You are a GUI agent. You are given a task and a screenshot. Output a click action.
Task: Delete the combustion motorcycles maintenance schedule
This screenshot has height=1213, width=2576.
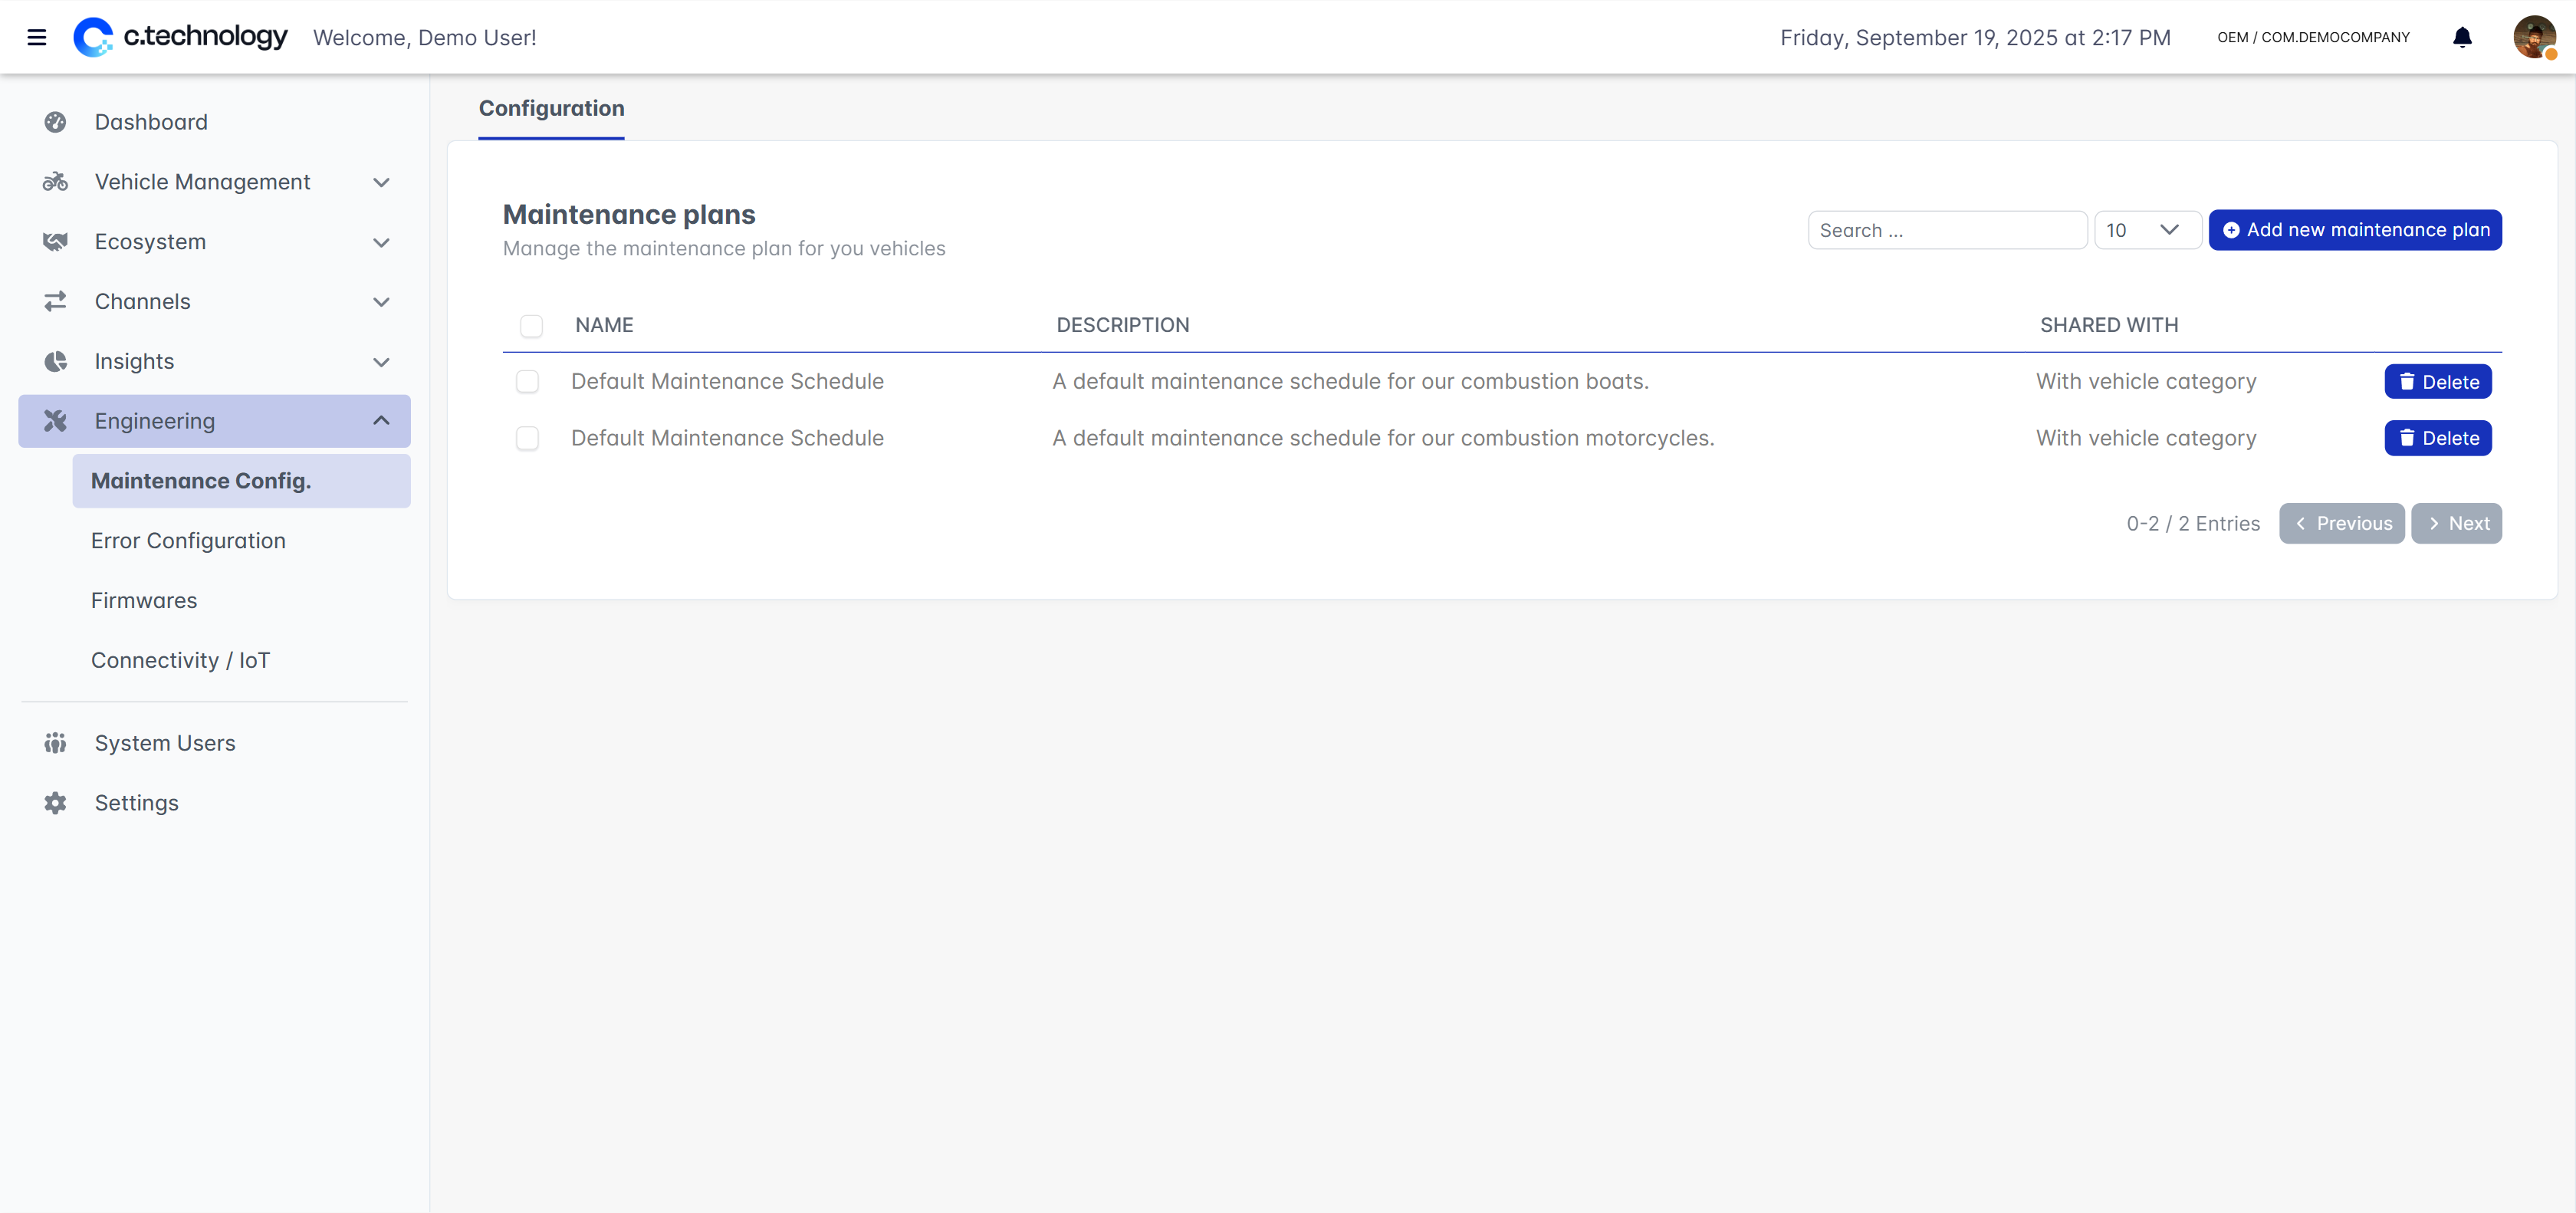pos(2437,438)
